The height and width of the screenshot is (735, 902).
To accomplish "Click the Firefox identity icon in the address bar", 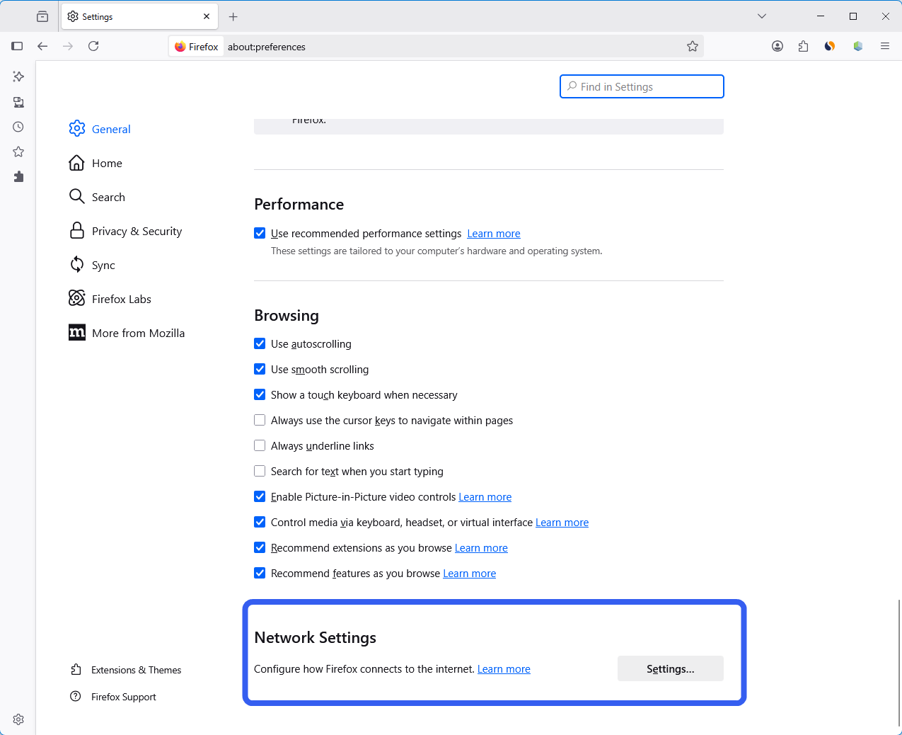I will 197,47.
